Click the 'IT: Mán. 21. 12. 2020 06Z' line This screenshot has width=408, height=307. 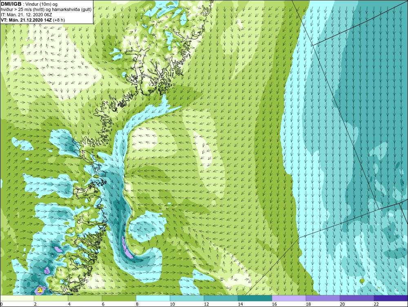tap(27, 15)
